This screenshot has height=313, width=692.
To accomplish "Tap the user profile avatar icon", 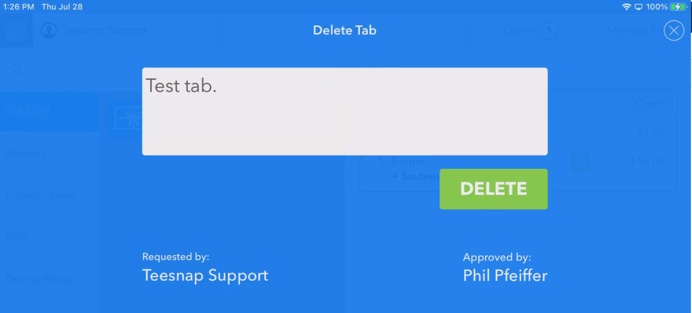I will coord(49,30).
